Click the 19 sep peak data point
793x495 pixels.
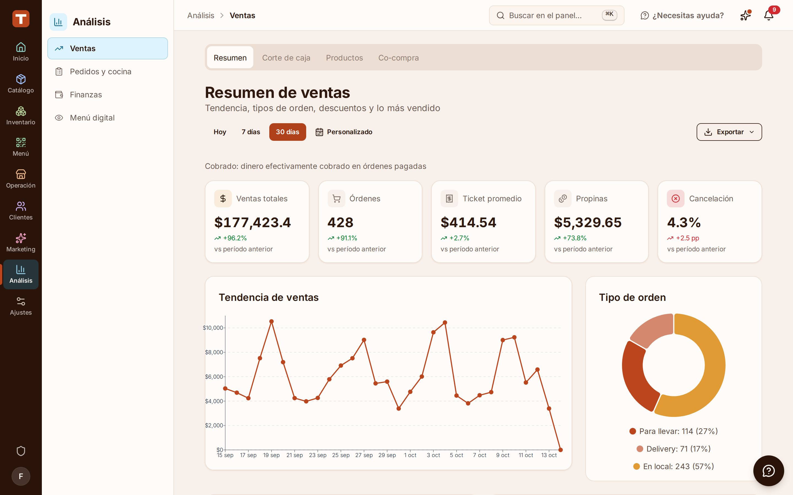271,321
